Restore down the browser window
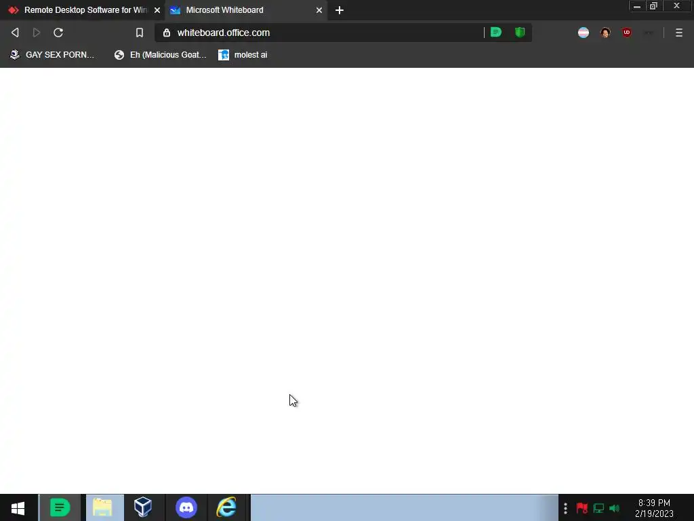 click(653, 6)
